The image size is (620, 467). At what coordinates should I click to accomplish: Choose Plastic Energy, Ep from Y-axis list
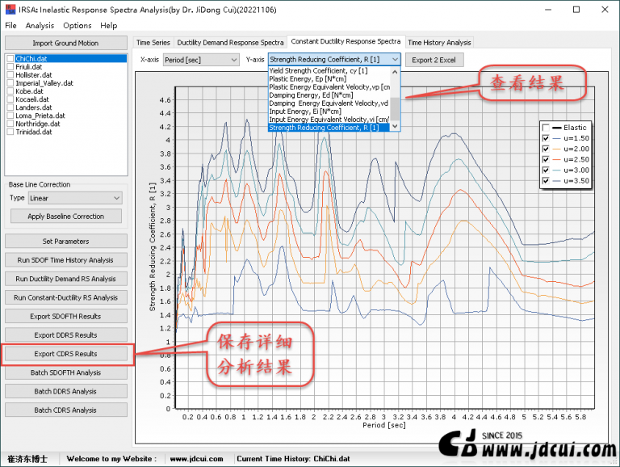point(308,79)
